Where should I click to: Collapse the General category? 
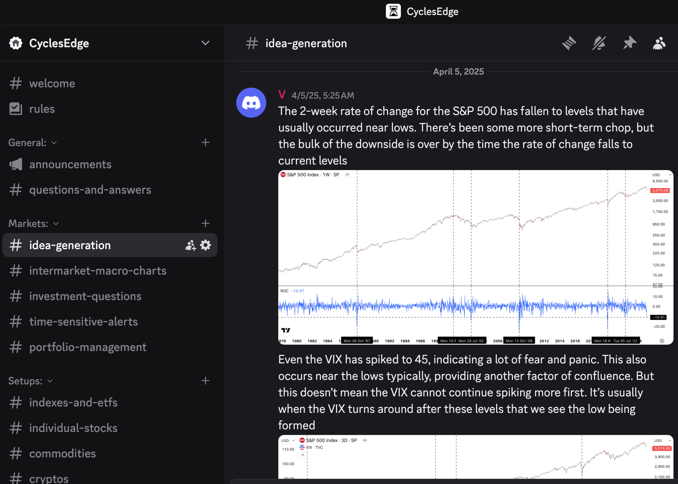pos(33,143)
